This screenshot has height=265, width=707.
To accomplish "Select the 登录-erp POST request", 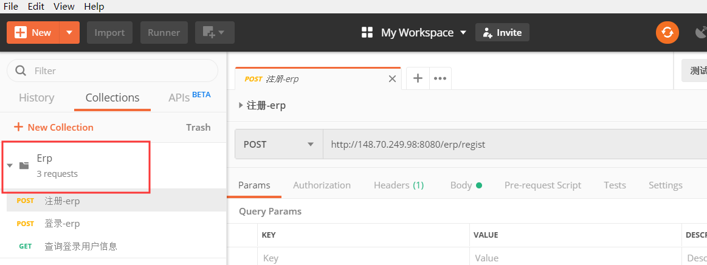I will (x=62, y=223).
